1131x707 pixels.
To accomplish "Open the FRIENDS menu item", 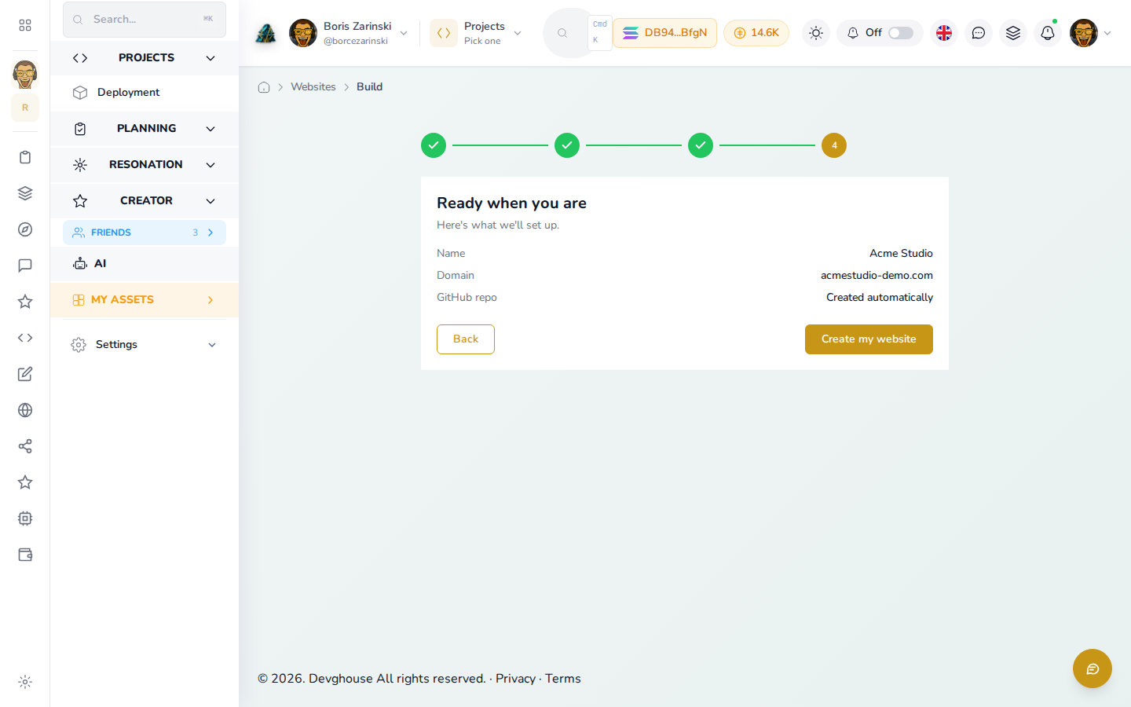I will point(145,233).
